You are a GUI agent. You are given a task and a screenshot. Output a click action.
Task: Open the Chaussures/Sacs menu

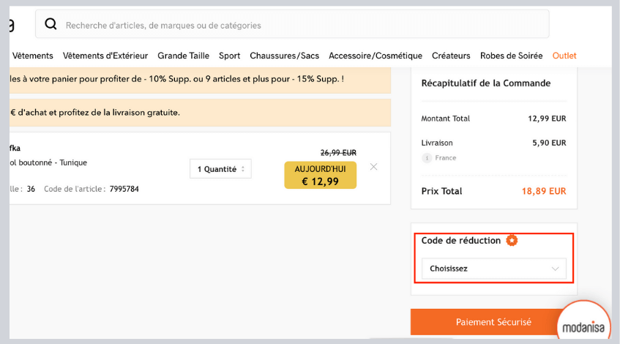click(284, 56)
